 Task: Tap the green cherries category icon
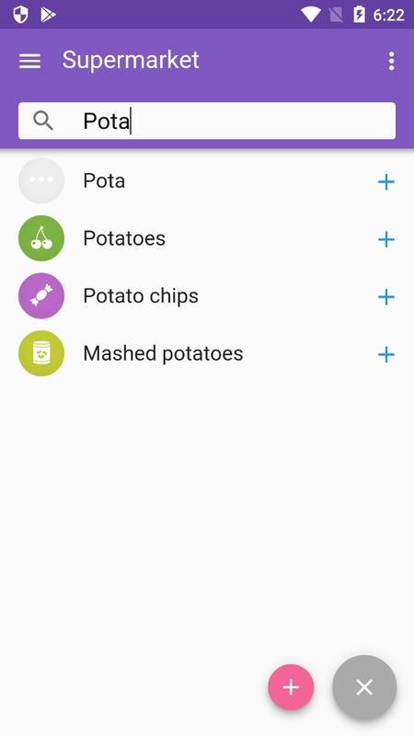(x=41, y=238)
